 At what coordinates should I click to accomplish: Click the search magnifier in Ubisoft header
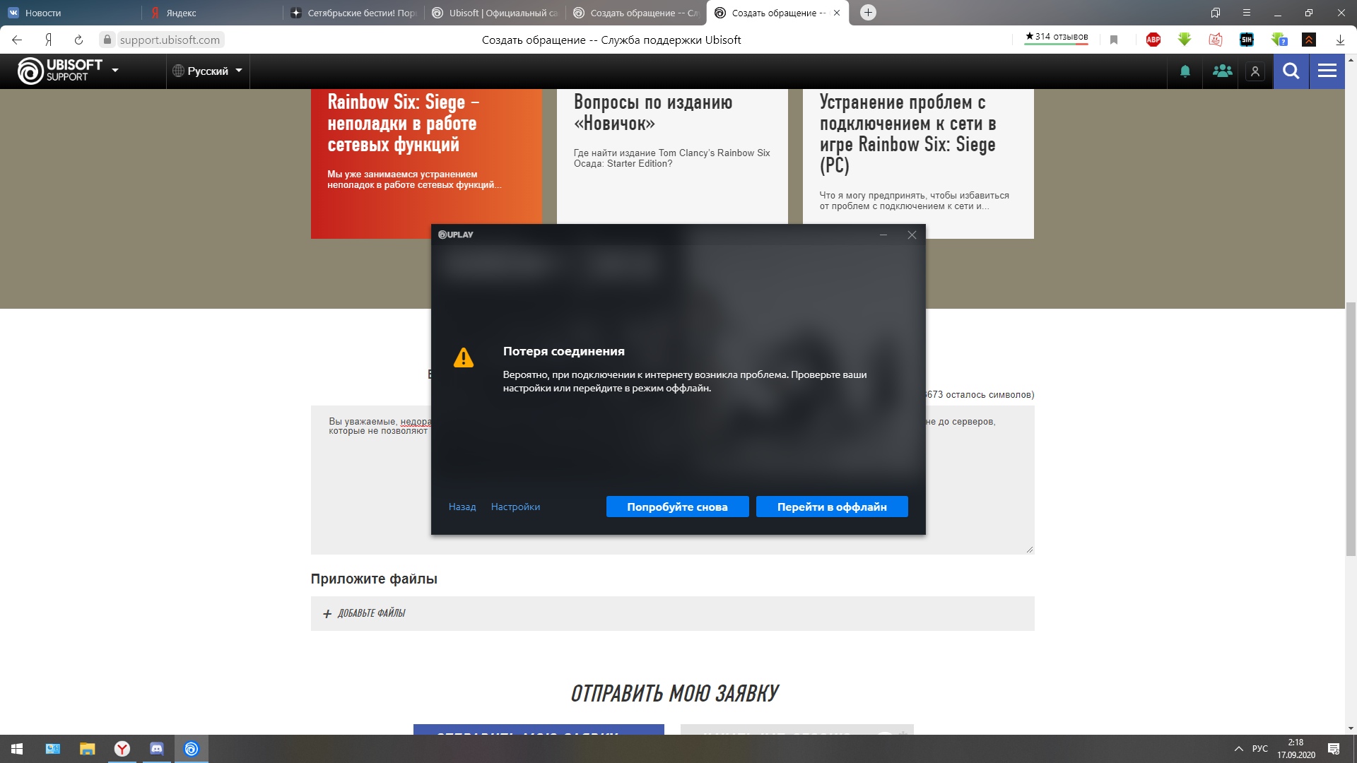pyautogui.click(x=1291, y=71)
